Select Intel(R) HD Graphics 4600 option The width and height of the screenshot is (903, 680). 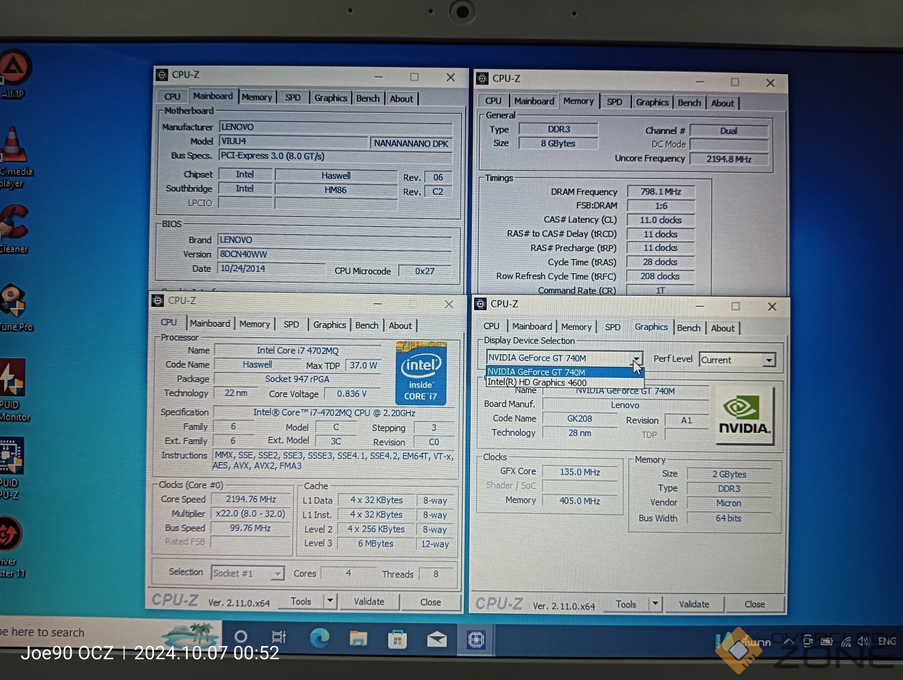tap(537, 382)
